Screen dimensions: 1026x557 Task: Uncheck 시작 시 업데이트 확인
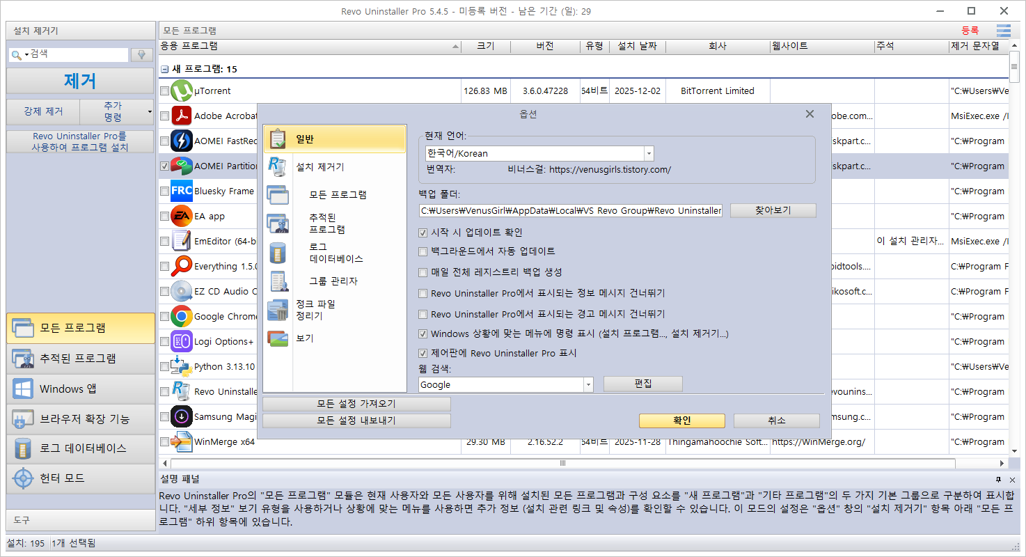point(423,233)
